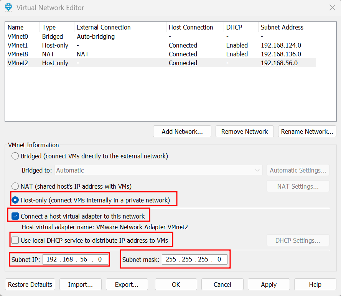The width and height of the screenshot is (341, 296).
Task: Click Restore Defaults button
Action: [x=30, y=284]
